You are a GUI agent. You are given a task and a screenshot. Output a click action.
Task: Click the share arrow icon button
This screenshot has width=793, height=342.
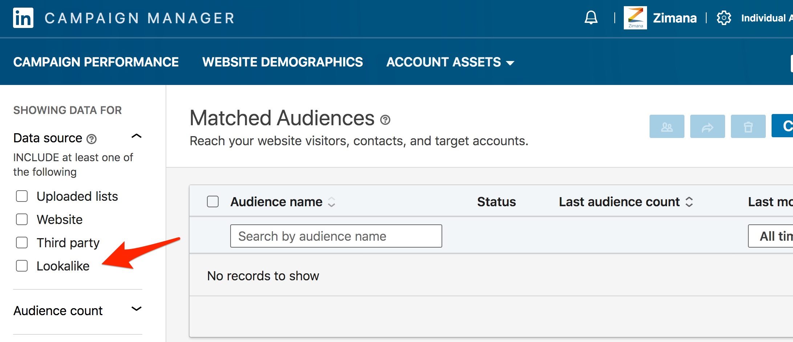(x=707, y=127)
